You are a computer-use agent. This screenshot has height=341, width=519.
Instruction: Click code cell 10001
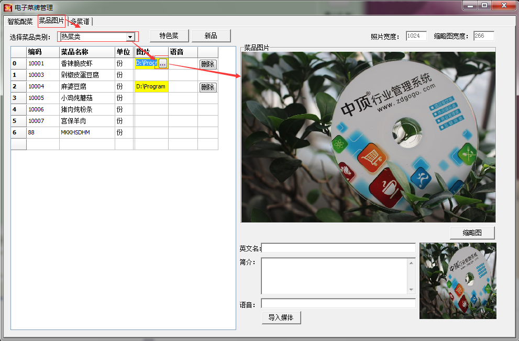(x=43, y=63)
